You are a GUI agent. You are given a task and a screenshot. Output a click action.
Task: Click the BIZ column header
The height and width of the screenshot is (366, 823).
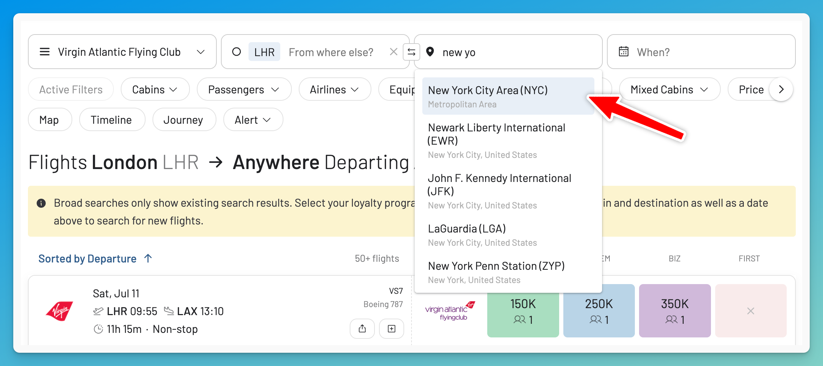[x=674, y=259]
